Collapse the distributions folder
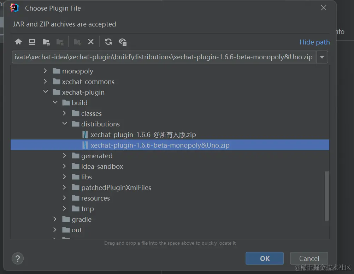 pos(65,124)
